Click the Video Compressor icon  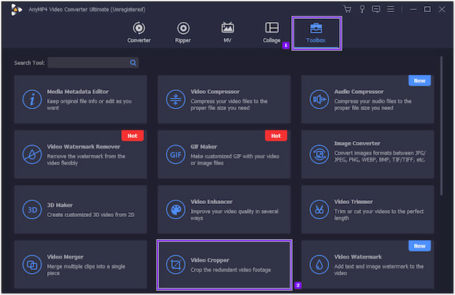click(x=176, y=99)
